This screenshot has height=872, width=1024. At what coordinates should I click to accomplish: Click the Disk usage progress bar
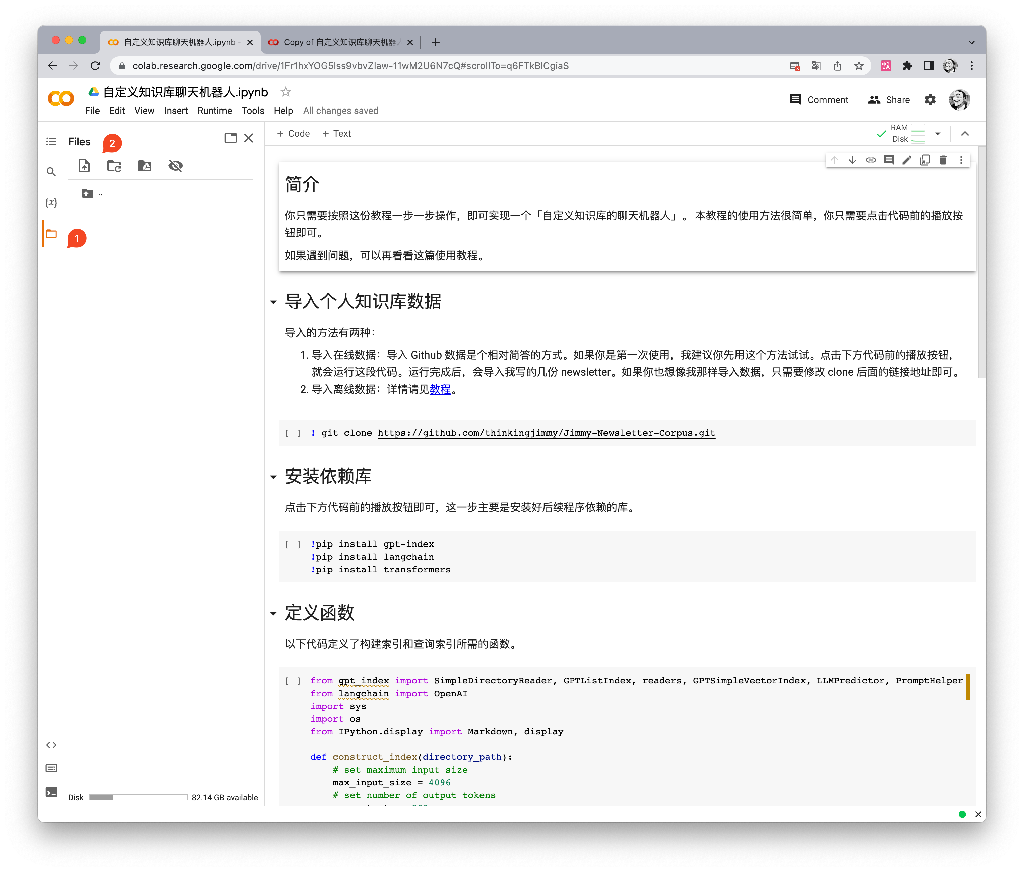(x=138, y=797)
